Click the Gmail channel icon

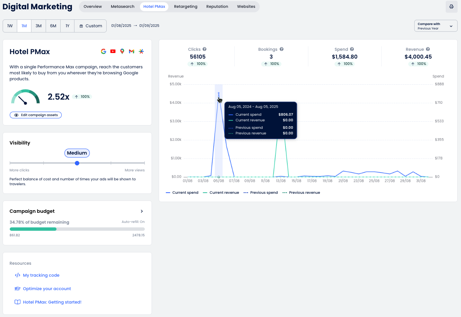coord(131,52)
